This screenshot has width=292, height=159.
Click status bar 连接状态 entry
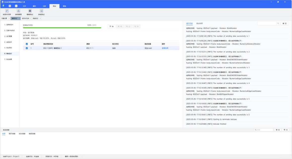32,156
